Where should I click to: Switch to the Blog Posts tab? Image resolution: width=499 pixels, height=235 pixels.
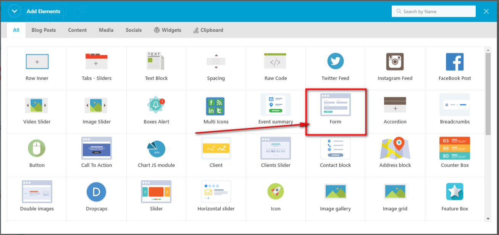click(44, 30)
